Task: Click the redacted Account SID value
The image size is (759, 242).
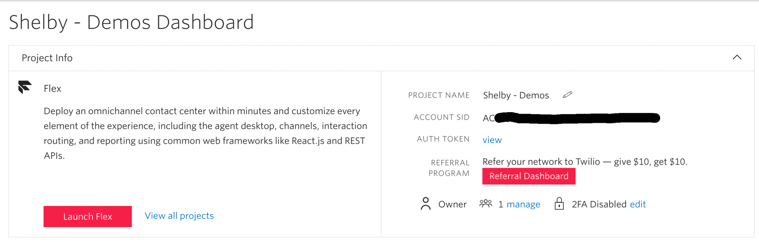Action: [x=569, y=118]
